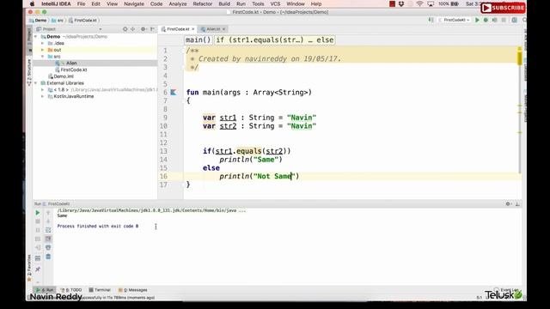This screenshot has width=550, height=309.
Task: Close the Alien.kt editor tab
Action: [223, 29]
